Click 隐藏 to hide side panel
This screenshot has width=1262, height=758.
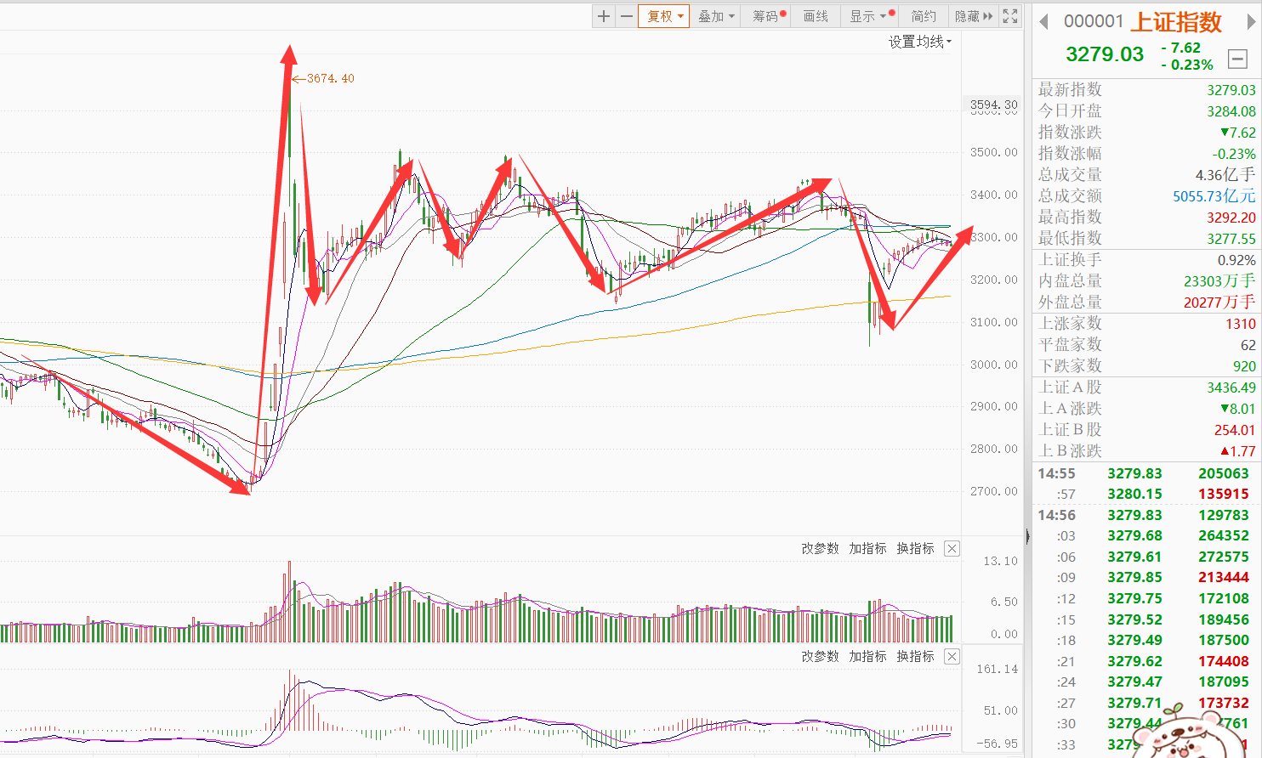[x=973, y=16]
